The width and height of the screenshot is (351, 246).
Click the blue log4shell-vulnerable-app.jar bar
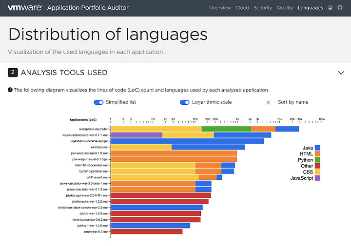tap(187, 141)
